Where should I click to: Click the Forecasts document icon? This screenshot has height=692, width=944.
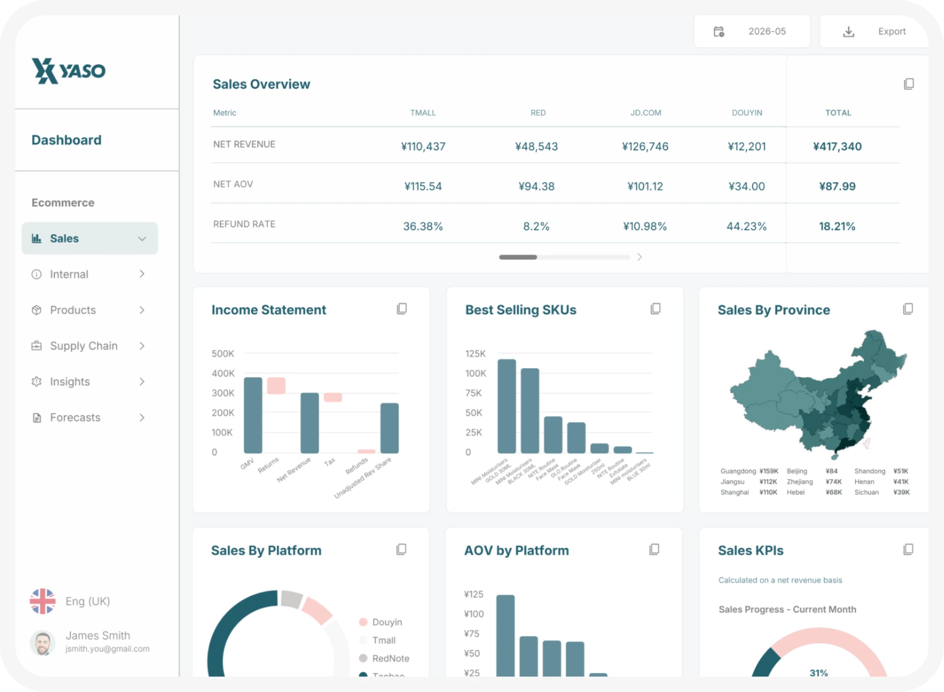pyautogui.click(x=36, y=417)
